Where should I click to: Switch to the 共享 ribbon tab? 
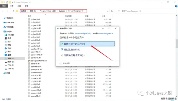(19, 6)
